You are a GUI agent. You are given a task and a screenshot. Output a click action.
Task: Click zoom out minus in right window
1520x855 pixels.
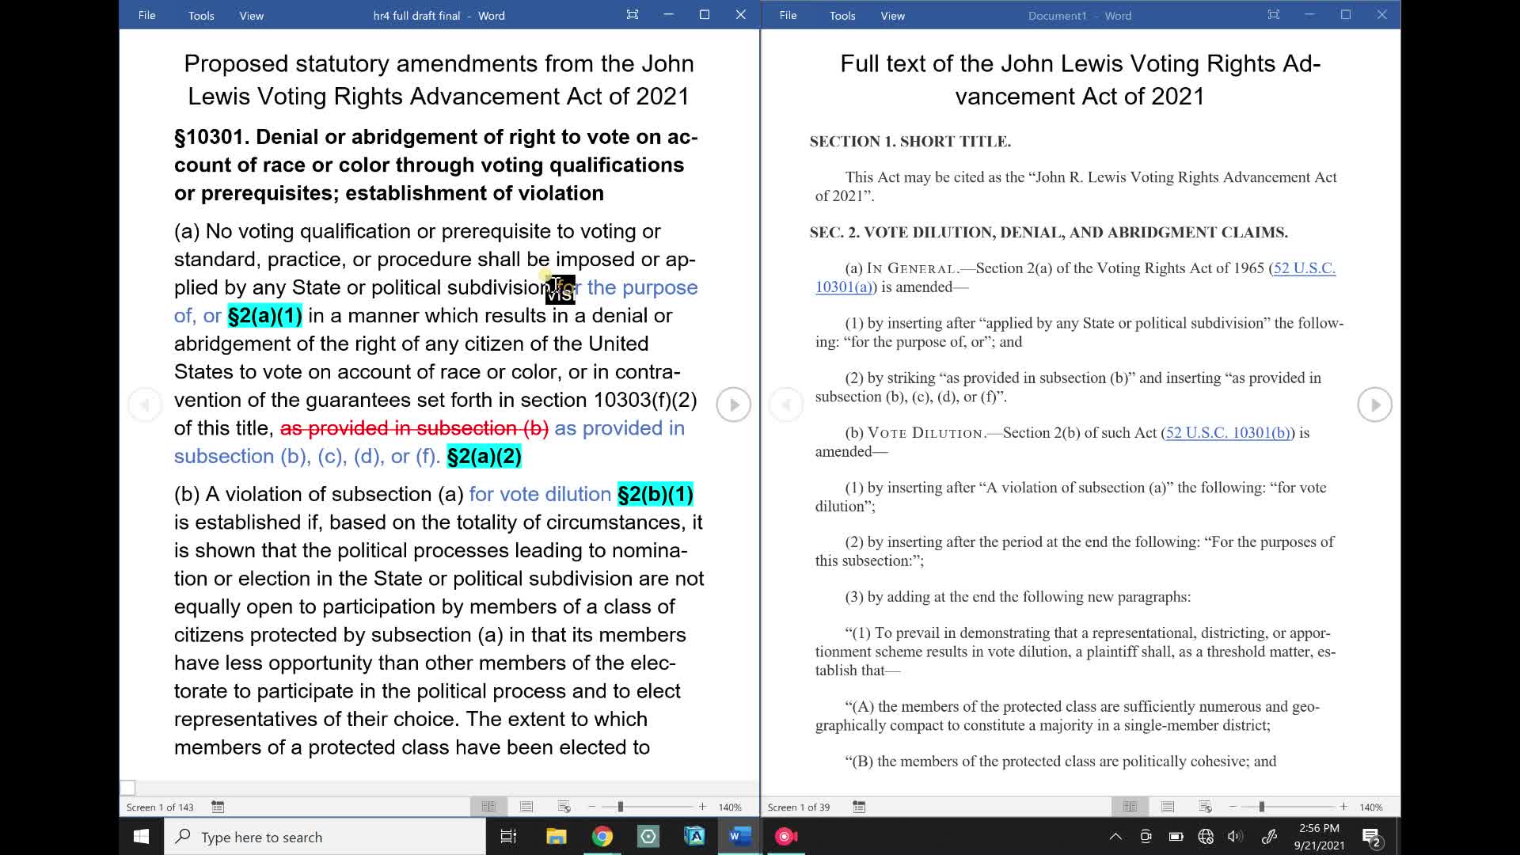point(1233,807)
